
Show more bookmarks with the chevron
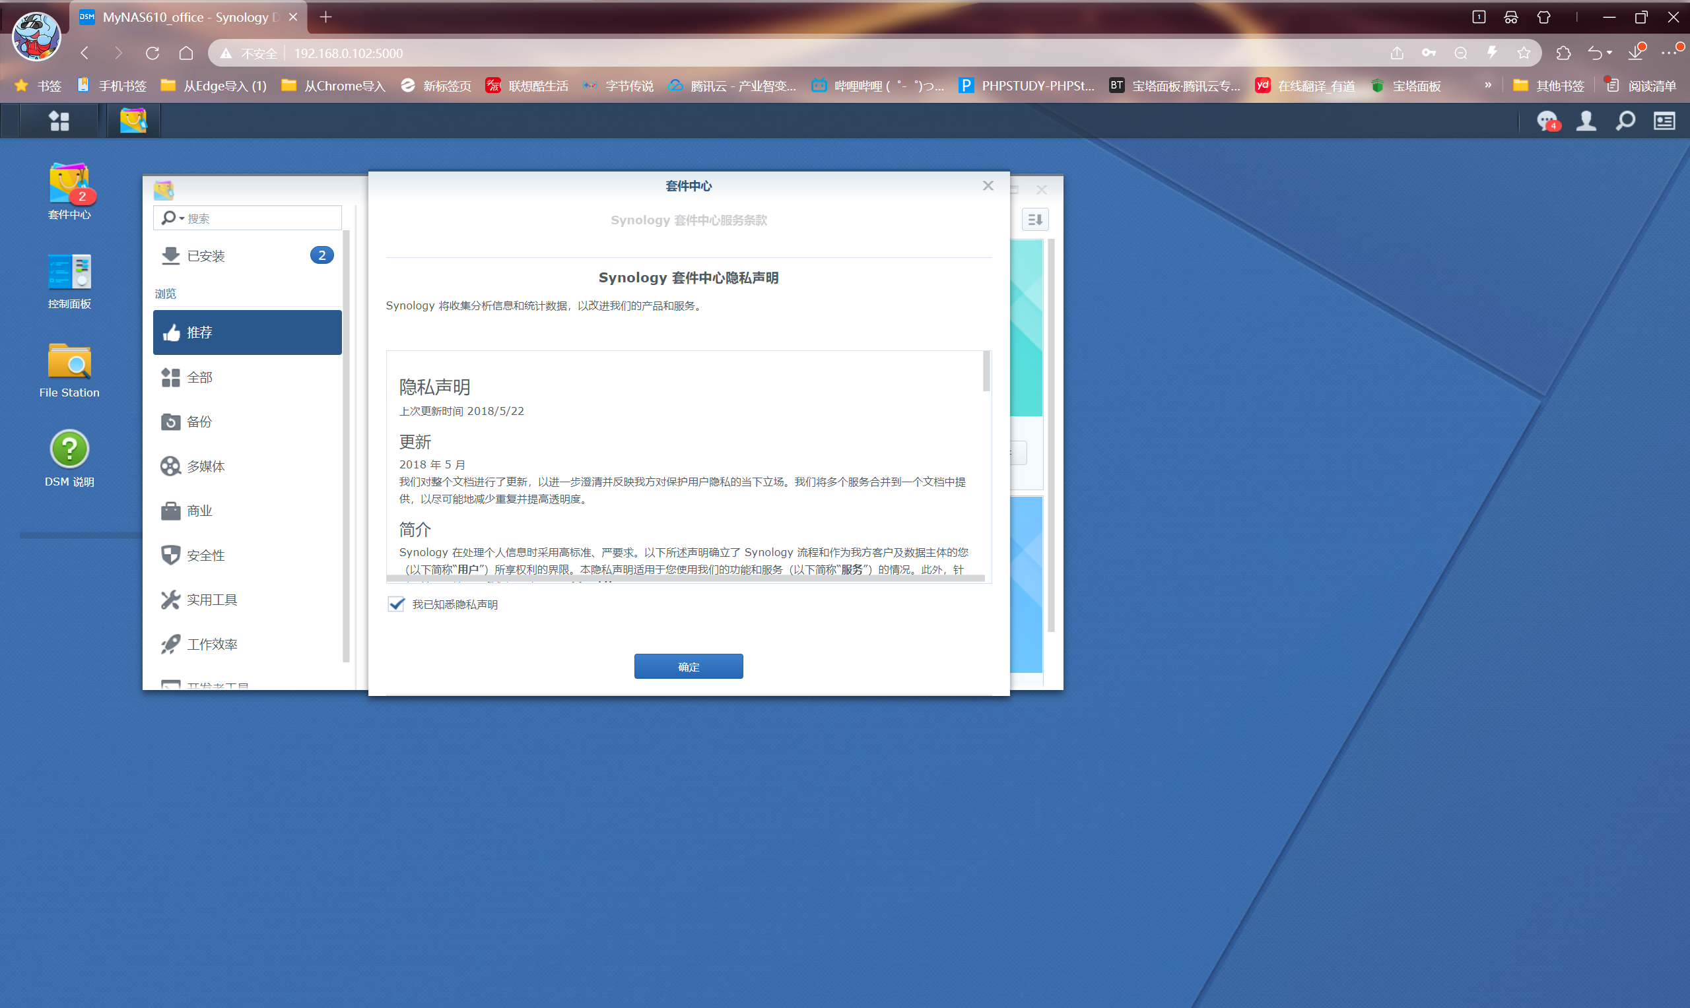1487,85
